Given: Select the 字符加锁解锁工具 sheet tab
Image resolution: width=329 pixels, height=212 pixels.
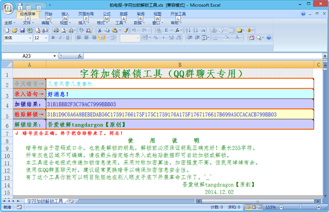Looking at the screenshot, I should point(45,201).
